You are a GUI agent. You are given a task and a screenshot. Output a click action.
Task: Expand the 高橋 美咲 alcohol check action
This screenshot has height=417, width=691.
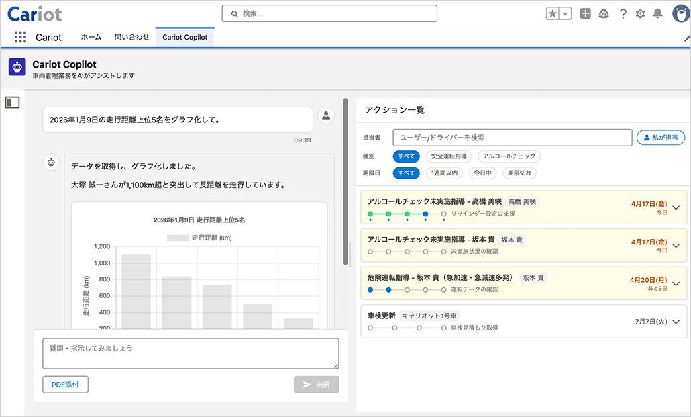coord(676,207)
